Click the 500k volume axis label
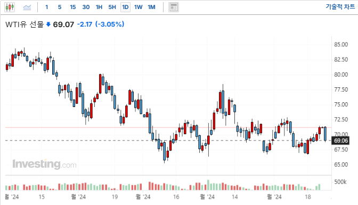Image resolution: width=358 pixels, height=205 pixels. [340, 182]
